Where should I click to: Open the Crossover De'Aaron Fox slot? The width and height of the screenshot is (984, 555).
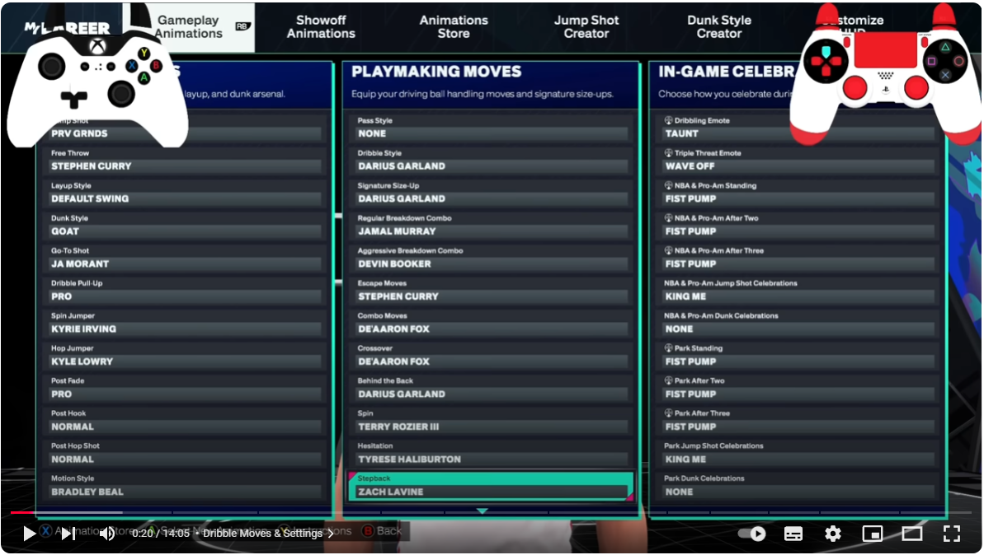[491, 356]
